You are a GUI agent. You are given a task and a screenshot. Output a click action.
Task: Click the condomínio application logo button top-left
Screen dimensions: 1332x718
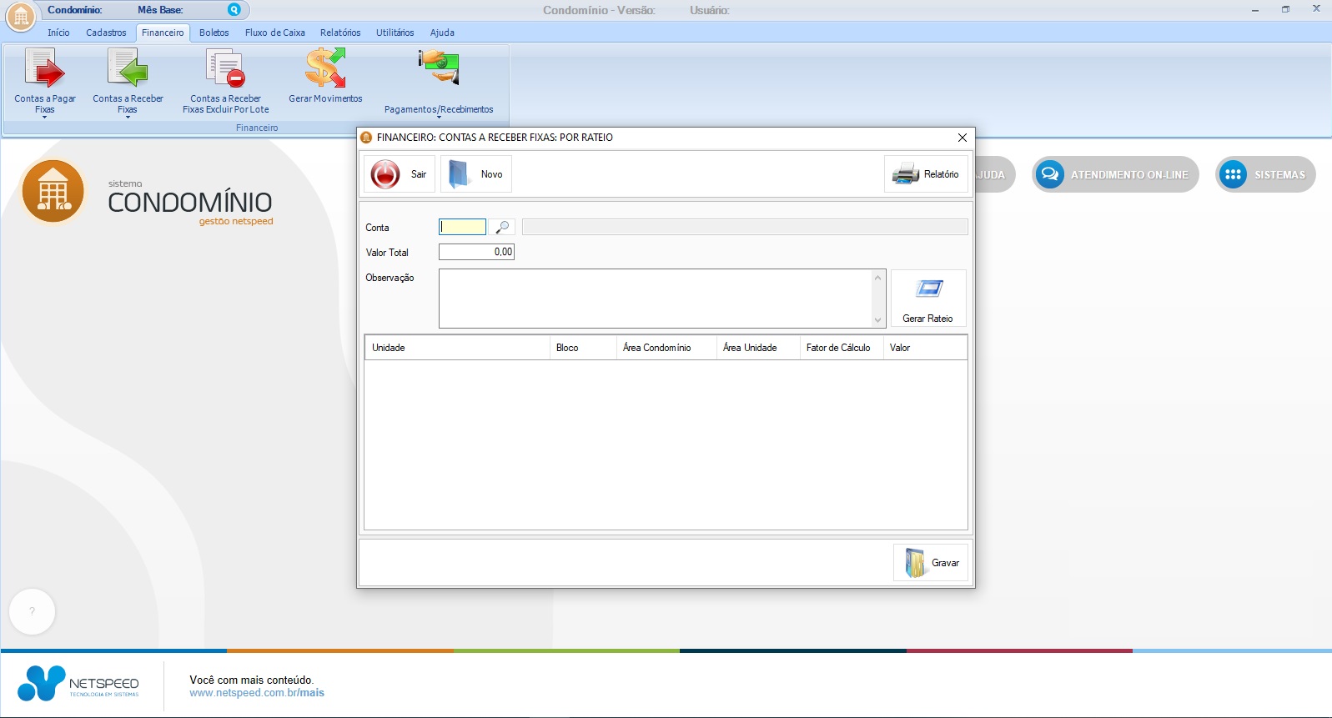pyautogui.click(x=21, y=16)
